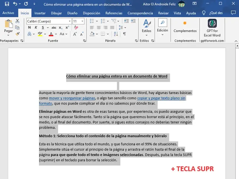Undo the last action

(x=15, y=4)
